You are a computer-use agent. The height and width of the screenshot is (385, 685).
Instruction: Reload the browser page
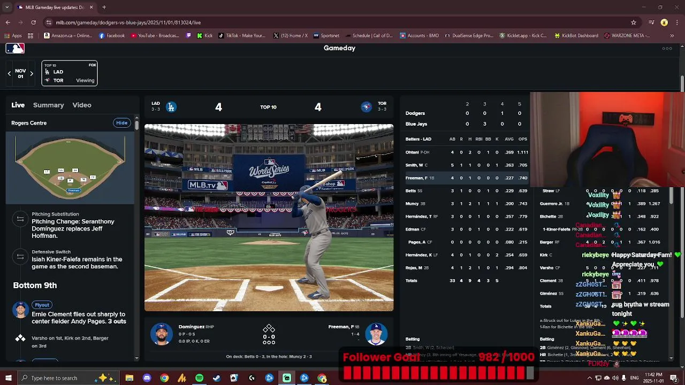pyautogui.click(x=33, y=22)
